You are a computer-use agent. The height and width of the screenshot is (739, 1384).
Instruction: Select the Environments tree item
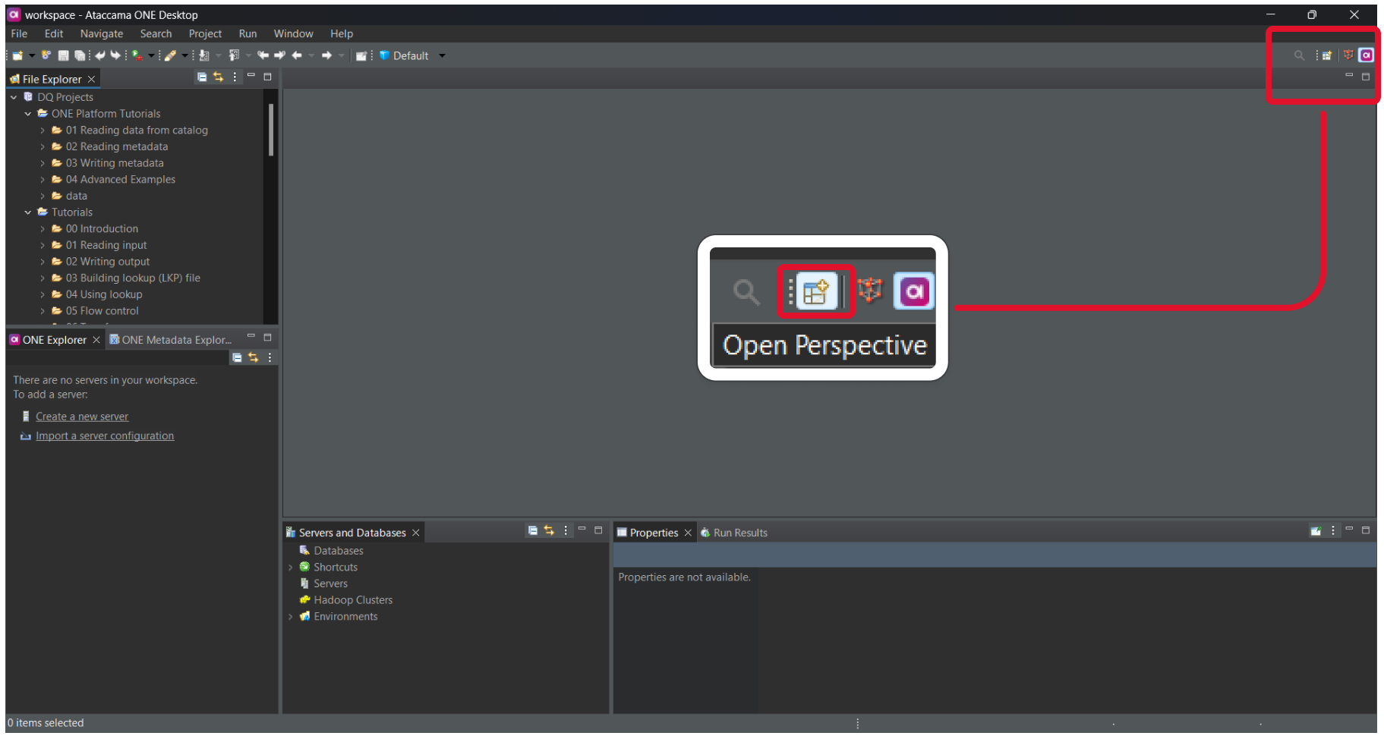pyautogui.click(x=345, y=616)
